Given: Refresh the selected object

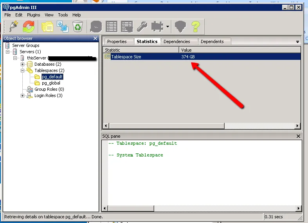Looking at the screenshot, I should coord(29,27).
